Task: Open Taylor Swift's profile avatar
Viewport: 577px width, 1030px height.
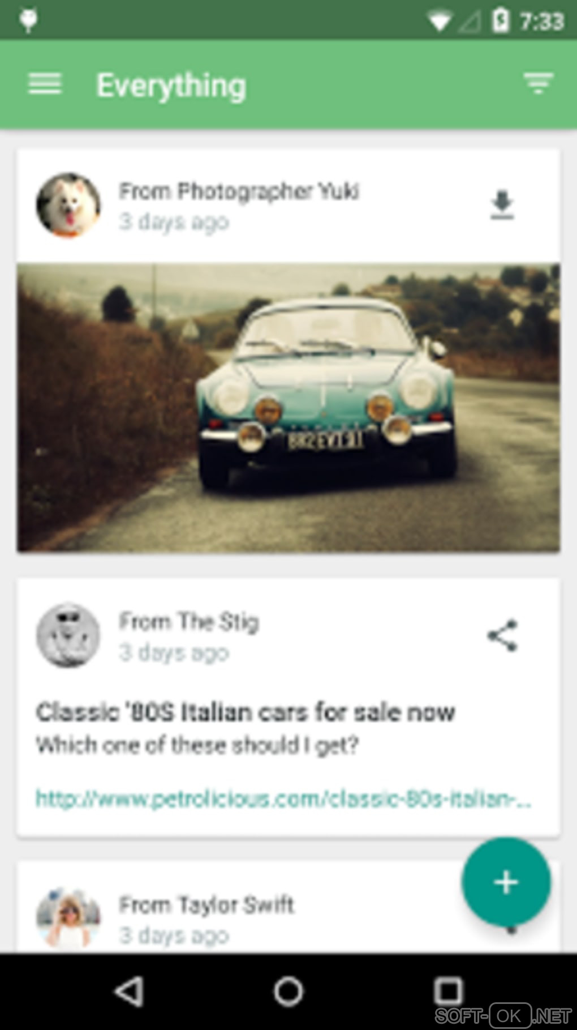Action: point(68,918)
